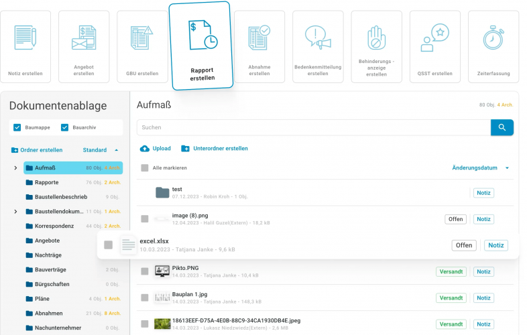Screen dimensions: 527x335
Task: Click the 4 Arch. label in Aufmaß header
Action: pos(505,105)
